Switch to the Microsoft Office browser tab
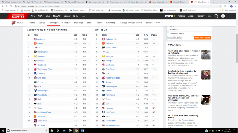The image size is (238, 133). (x=179, y=2)
